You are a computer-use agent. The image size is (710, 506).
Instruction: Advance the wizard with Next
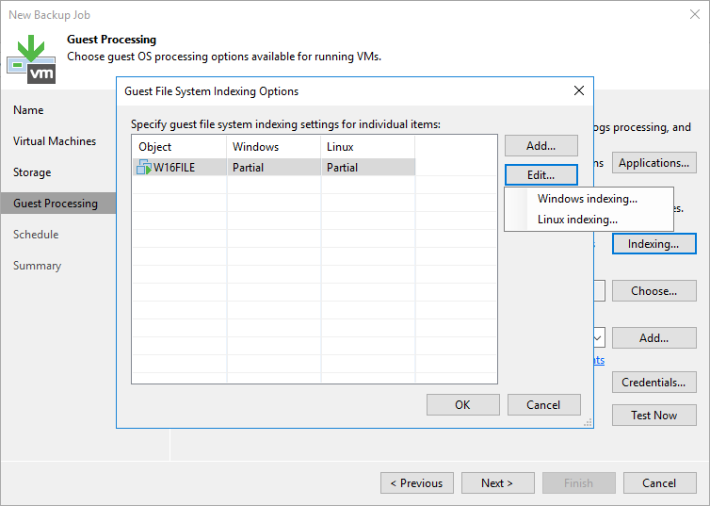point(496,483)
